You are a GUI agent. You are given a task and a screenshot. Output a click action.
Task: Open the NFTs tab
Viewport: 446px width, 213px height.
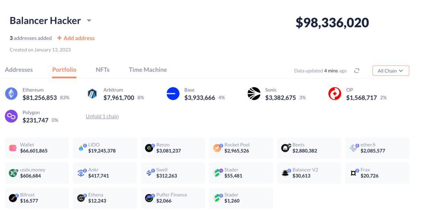(x=103, y=70)
